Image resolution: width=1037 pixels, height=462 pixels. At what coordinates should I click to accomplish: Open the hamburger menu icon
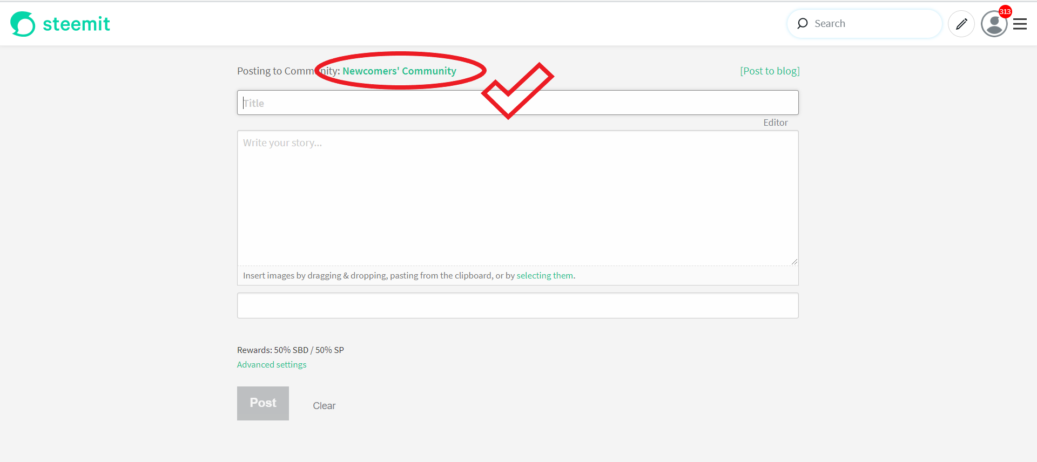click(x=1020, y=24)
